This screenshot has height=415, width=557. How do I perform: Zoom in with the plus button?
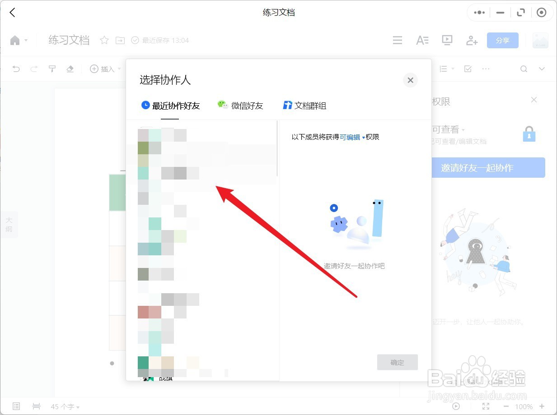[x=542, y=406]
